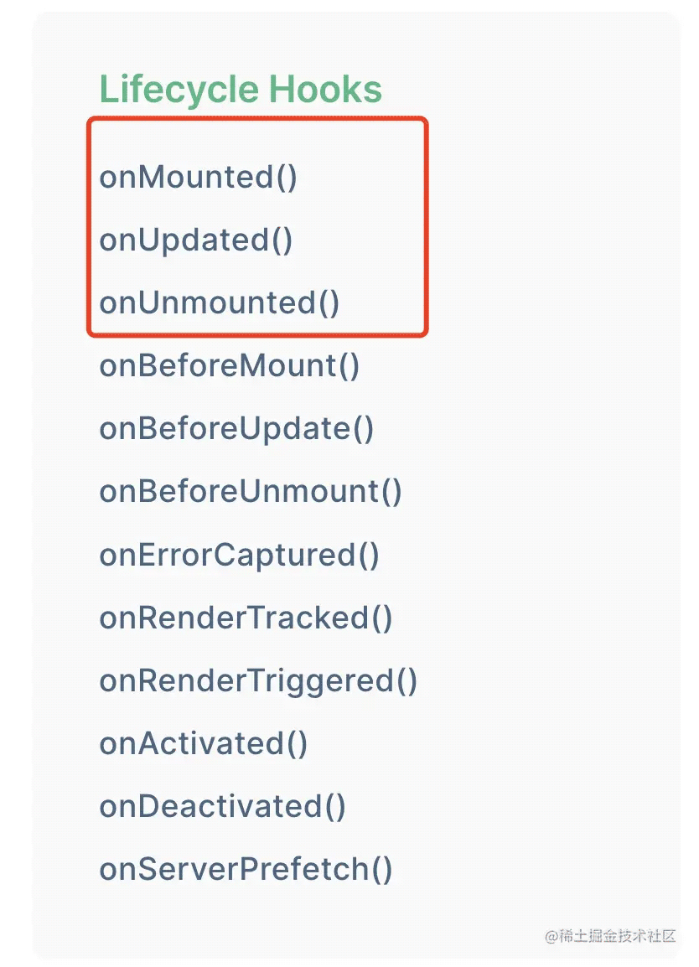Click the red highlight box's top-left corner
The height and width of the screenshot is (967, 699).
tap(91, 120)
